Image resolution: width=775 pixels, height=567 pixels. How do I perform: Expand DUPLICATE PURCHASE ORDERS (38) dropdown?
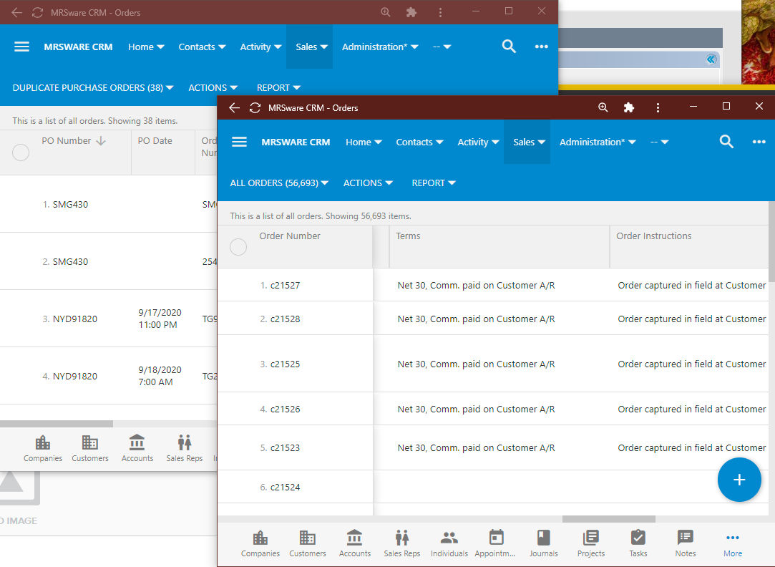(93, 87)
